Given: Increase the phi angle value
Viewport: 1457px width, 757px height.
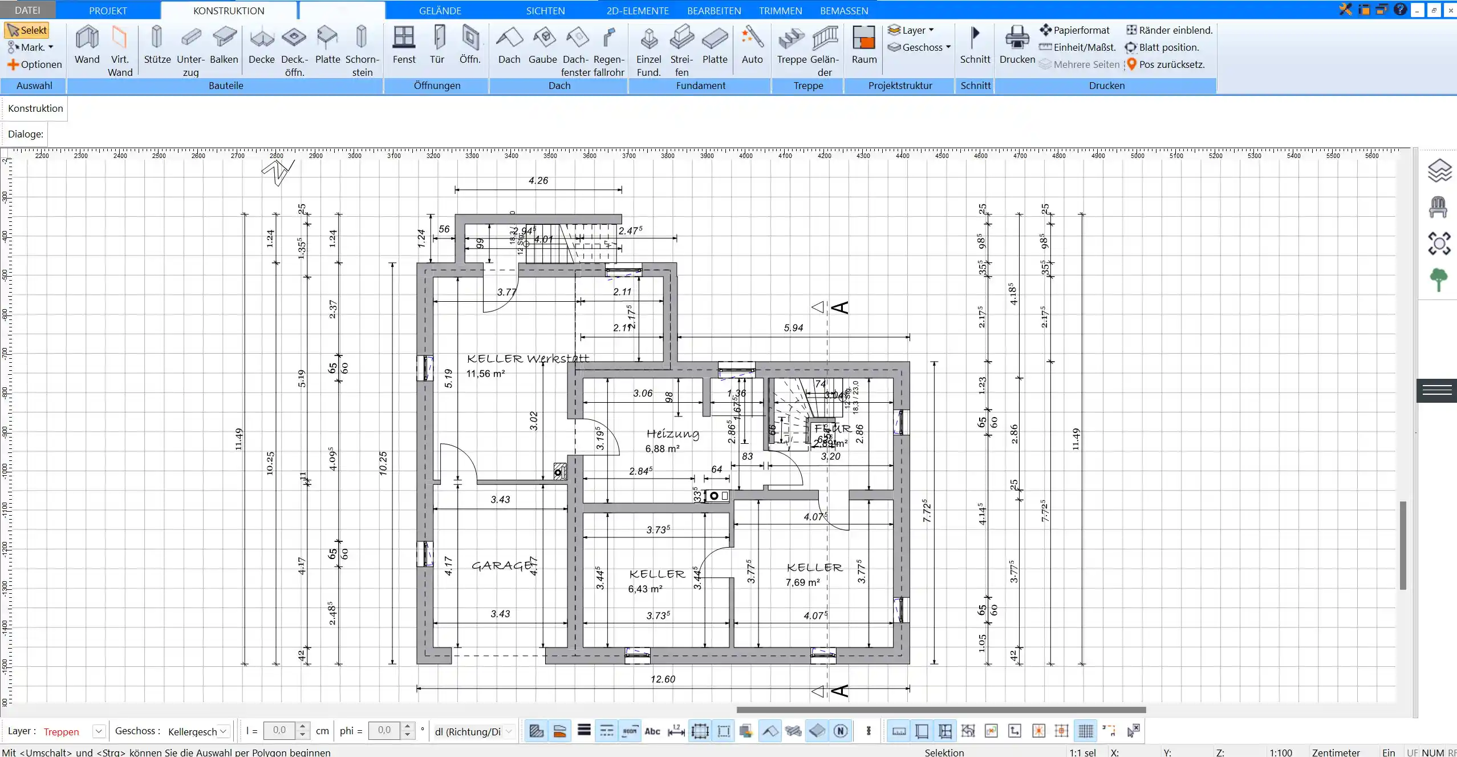Looking at the screenshot, I should 407,727.
